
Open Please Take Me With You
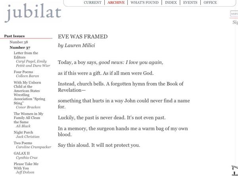pos(26,166)
